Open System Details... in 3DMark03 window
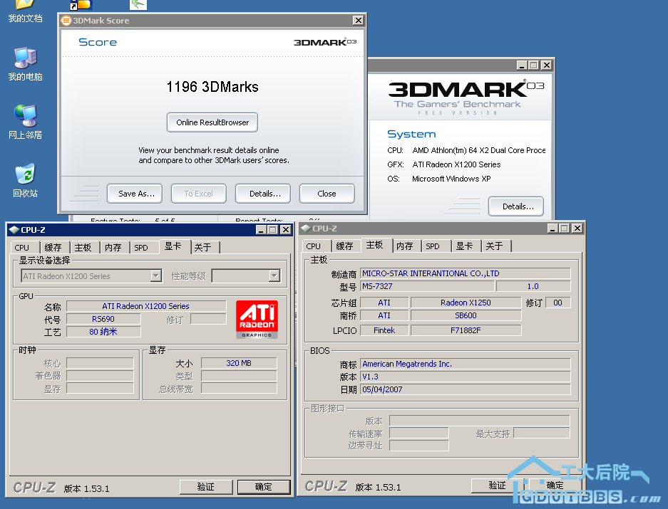668x509 pixels. [516, 206]
